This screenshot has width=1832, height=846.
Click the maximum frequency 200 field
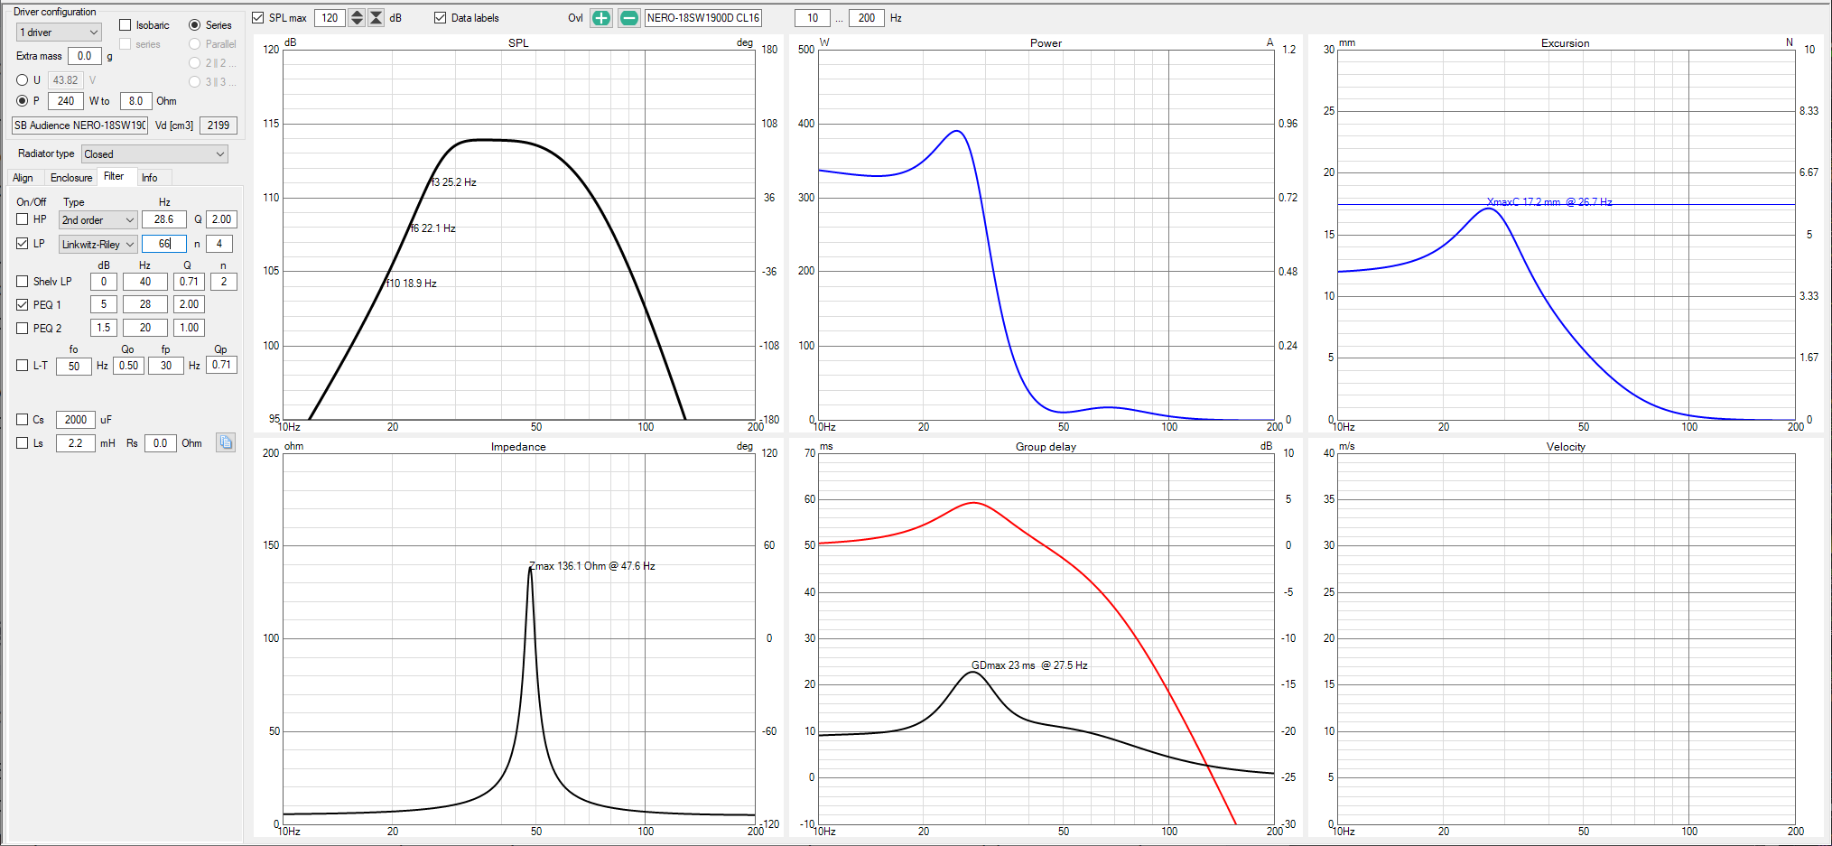(x=867, y=18)
